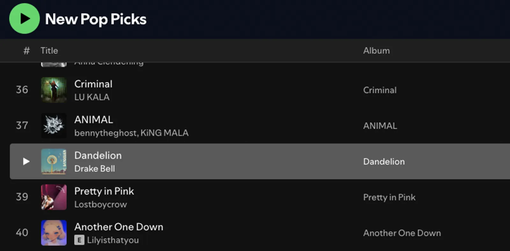Click the Another One Down cover thumbnail
The height and width of the screenshot is (251, 510).
(54, 233)
